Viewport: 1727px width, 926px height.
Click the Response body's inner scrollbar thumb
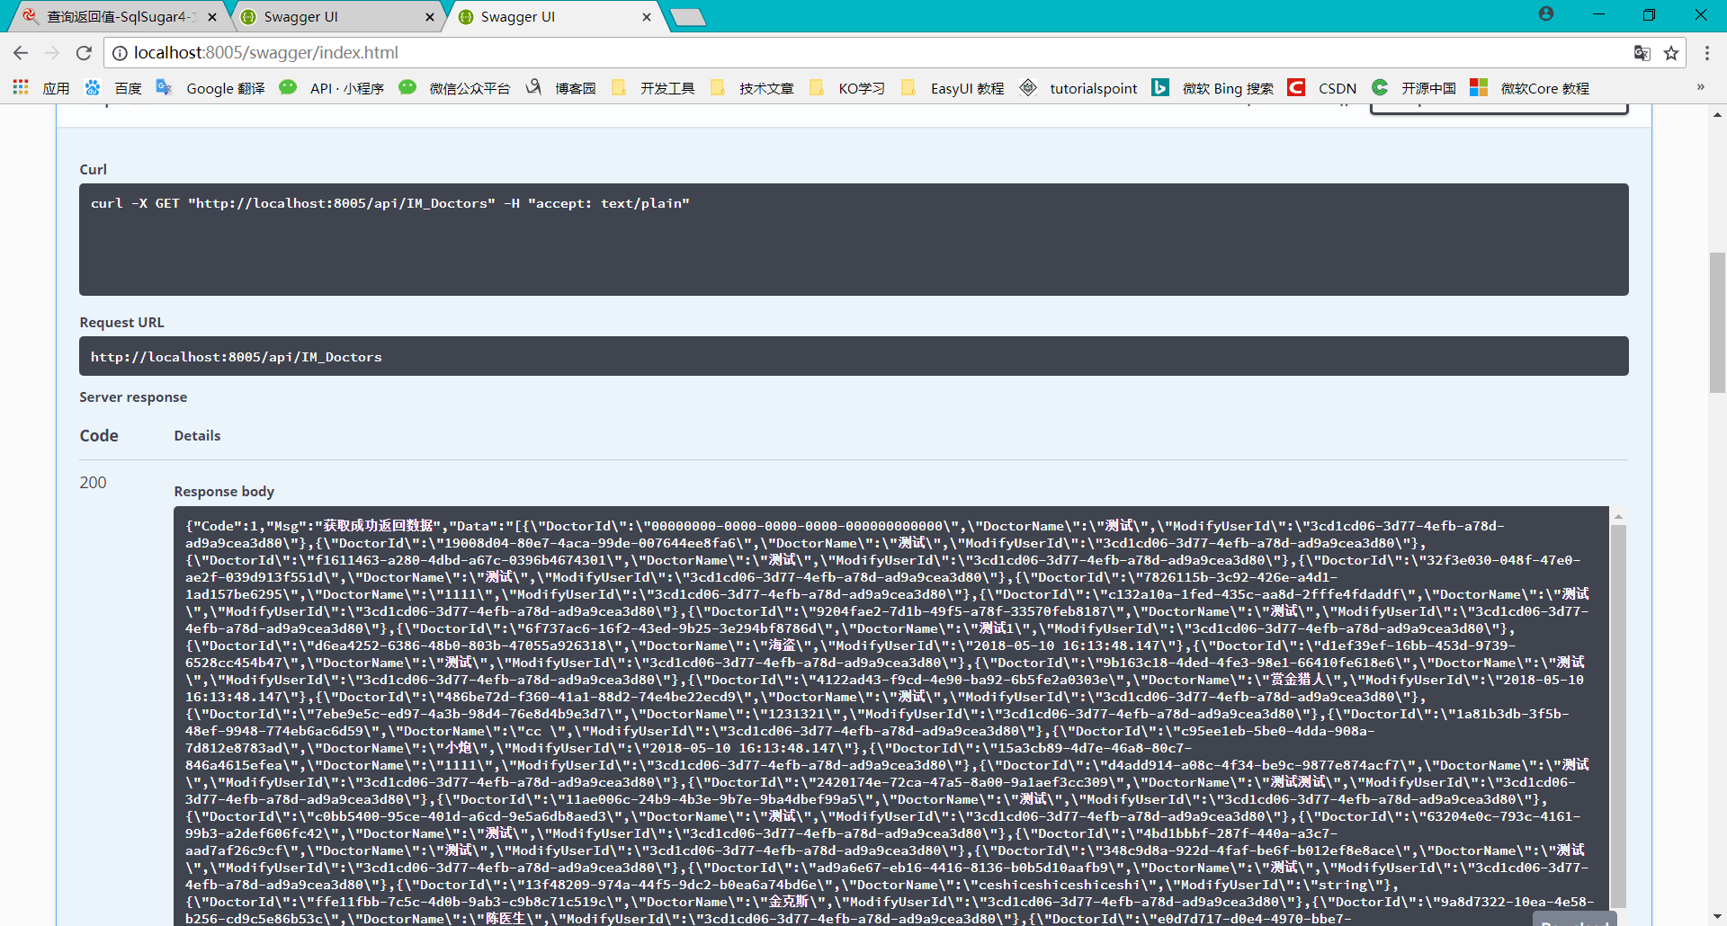coord(1618,717)
